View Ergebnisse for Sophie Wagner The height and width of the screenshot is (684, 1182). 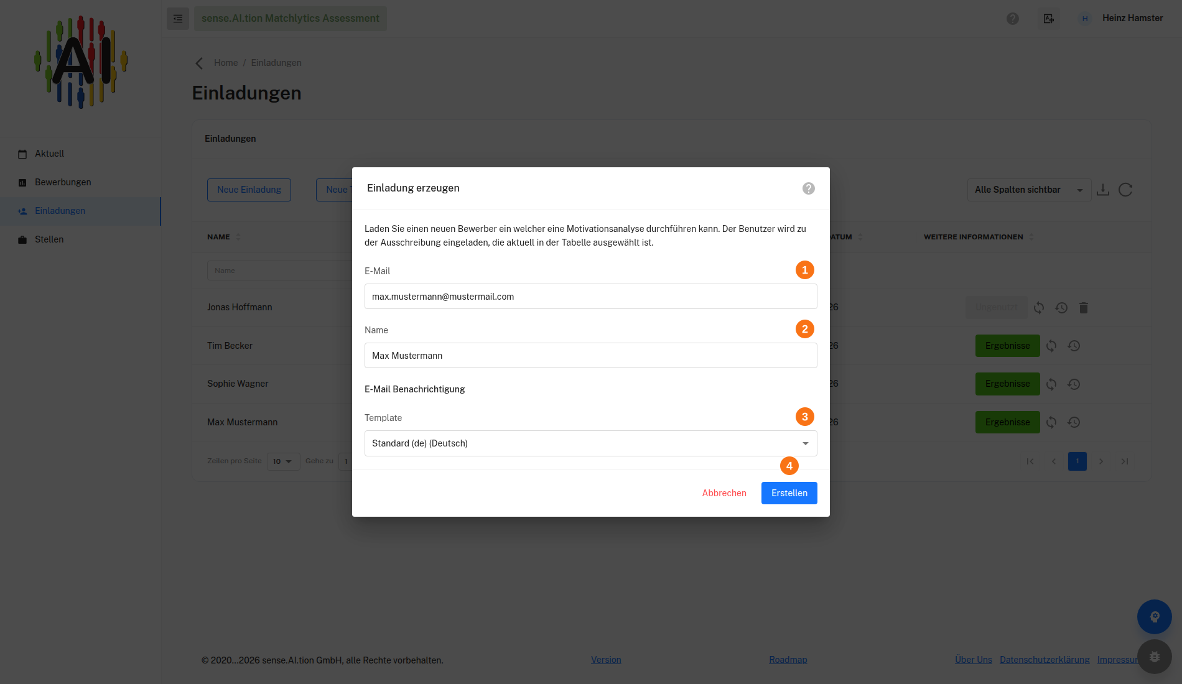1008,384
